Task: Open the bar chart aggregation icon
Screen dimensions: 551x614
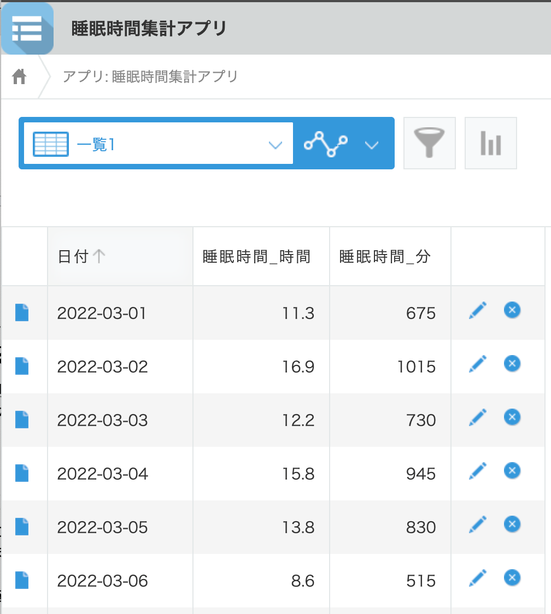Action: click(490, 143)
